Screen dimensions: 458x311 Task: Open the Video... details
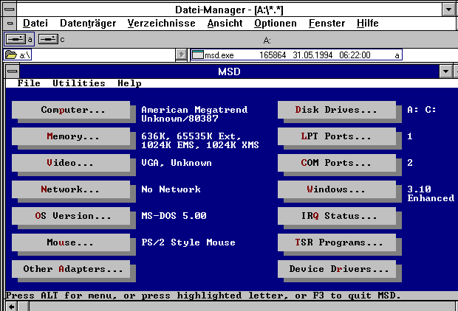click(71, 163)
